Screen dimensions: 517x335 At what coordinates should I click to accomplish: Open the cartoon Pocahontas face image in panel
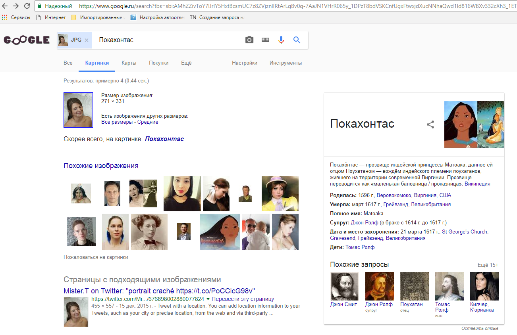pos(460,124)
